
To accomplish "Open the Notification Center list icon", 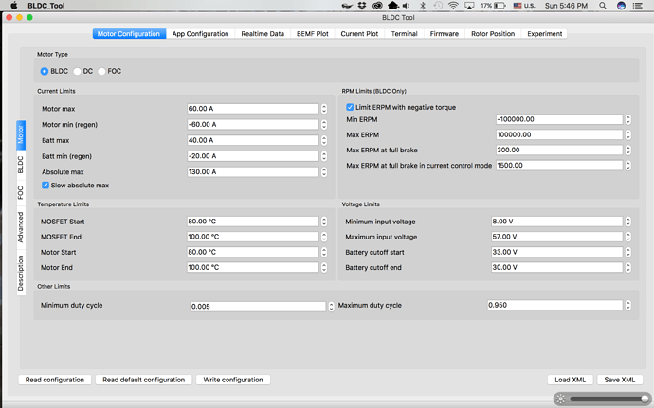I will pyautogui.click(x=640, y=6).
